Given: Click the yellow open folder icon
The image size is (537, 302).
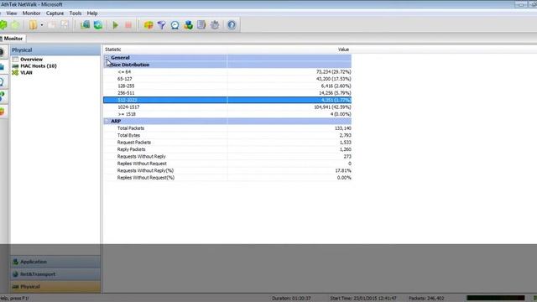Looking at the screenshot, I should tap(34, 25).
